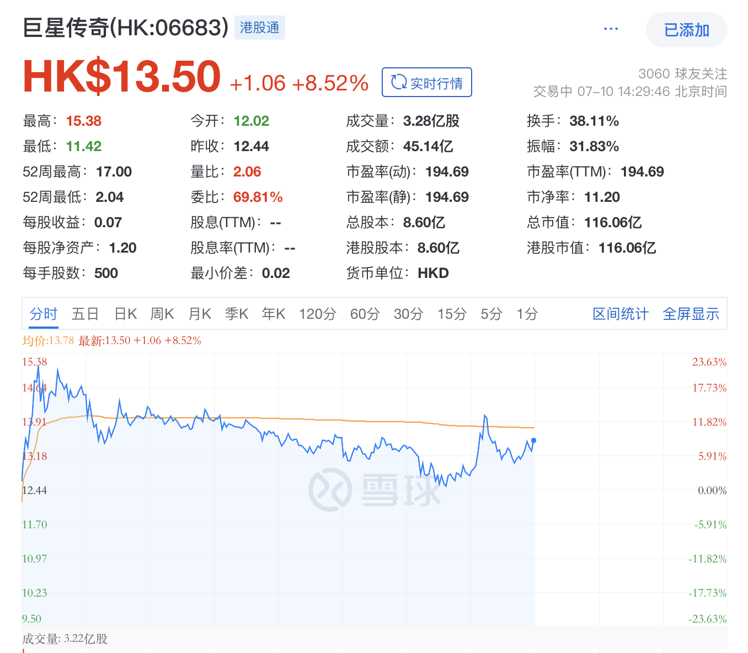Select the 60分 chart tab

(365, 314)
